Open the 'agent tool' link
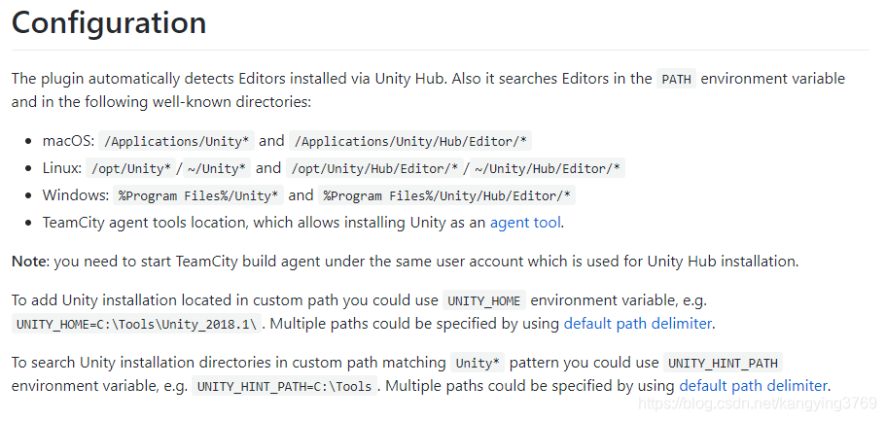This screenshot has height=421, width=886. point(525,223)
